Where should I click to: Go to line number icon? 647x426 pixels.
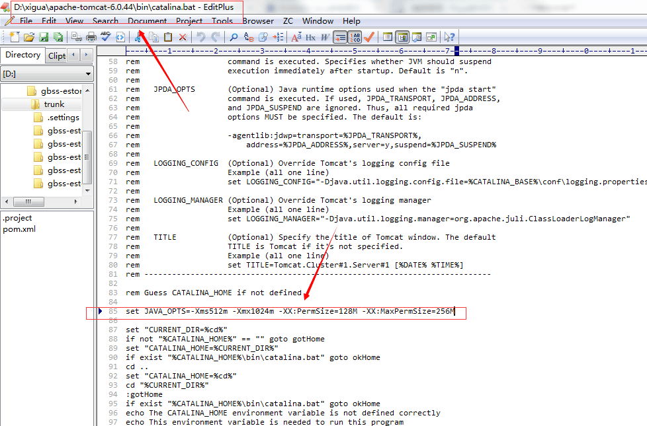click(x=278, y=37)
